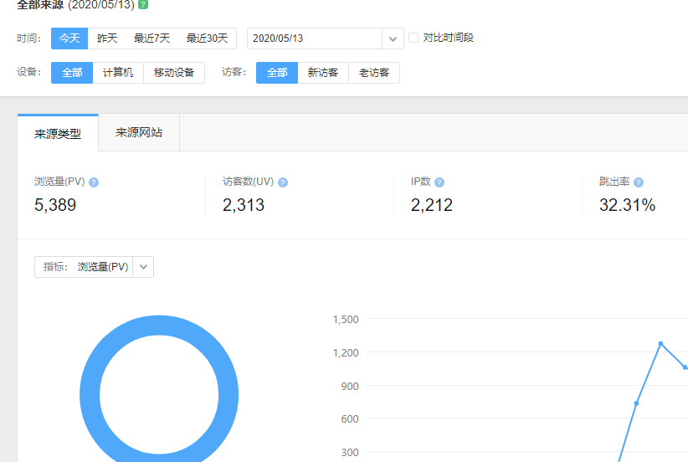Switch to the 来源网站 tab
This screenshot has height=462, width=688.
[x=139, y=132]
